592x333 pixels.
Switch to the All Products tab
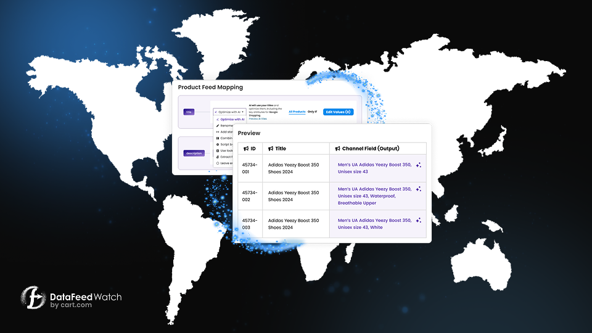297,112
